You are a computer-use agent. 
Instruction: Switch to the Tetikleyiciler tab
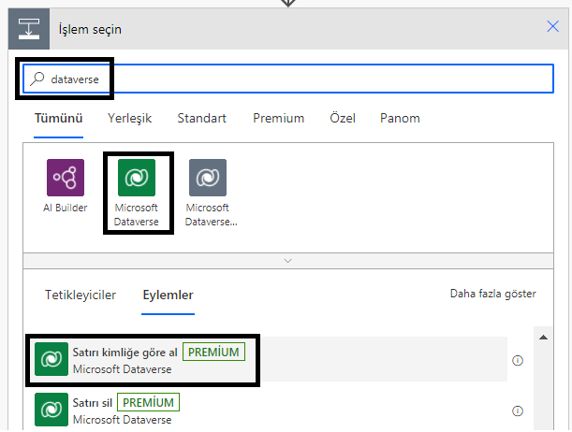[x=81, y=295]
